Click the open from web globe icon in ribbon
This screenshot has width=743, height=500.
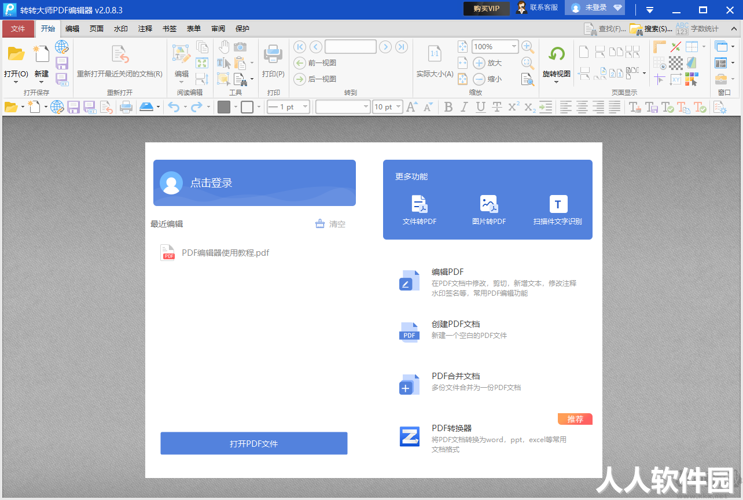pos(62,47)
